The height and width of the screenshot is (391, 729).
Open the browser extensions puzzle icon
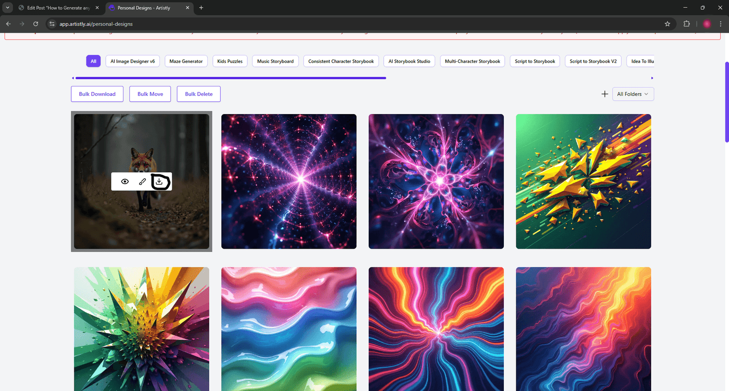point(687,24)
